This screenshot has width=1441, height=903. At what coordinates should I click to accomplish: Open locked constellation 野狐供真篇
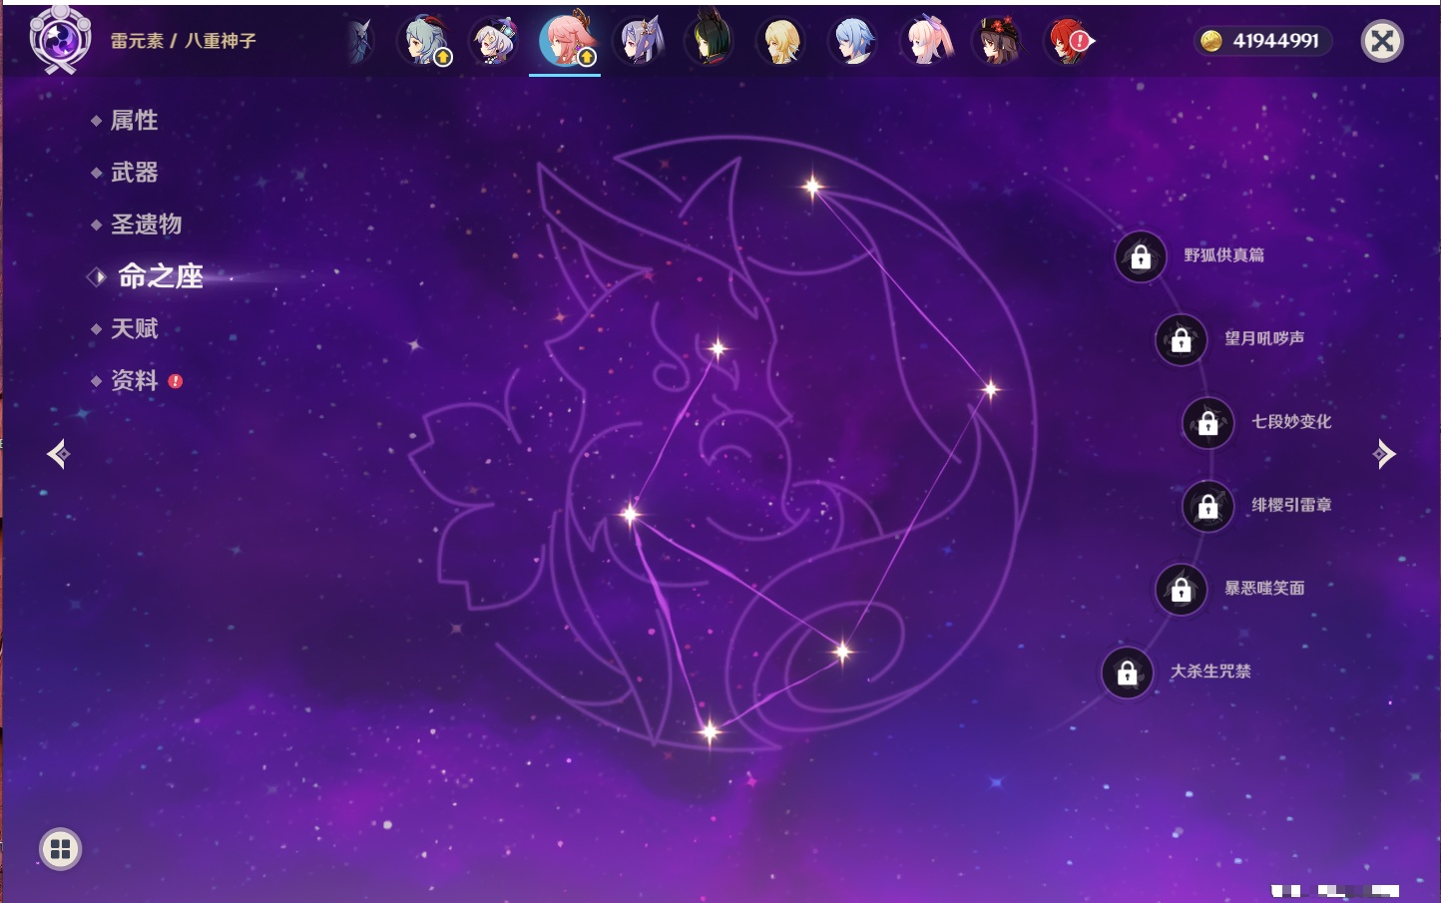[1141, 256]
